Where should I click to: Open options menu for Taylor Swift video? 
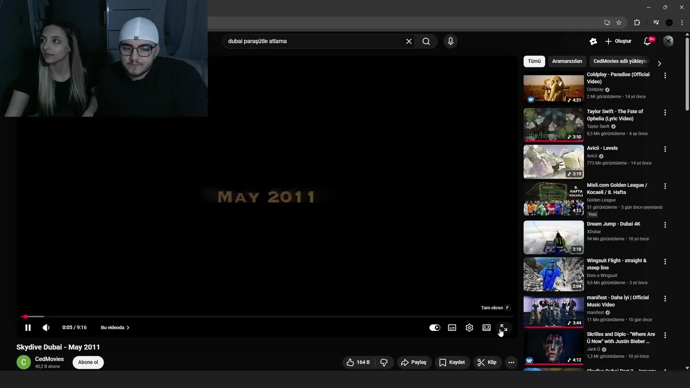pyautogui.click(x=665, y=113)
